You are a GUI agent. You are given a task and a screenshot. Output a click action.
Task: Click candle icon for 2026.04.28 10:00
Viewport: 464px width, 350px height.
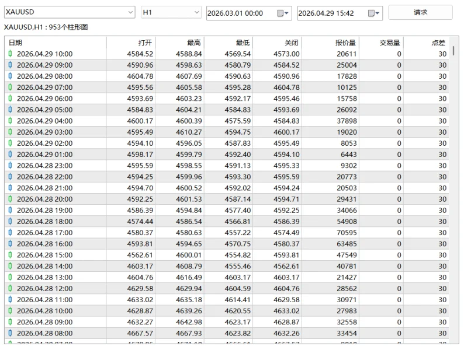tap(10, 311)
